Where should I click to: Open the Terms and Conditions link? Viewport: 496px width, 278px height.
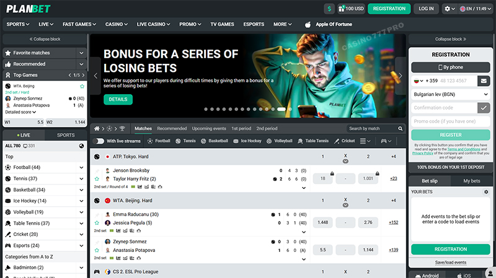click(464, 149)
